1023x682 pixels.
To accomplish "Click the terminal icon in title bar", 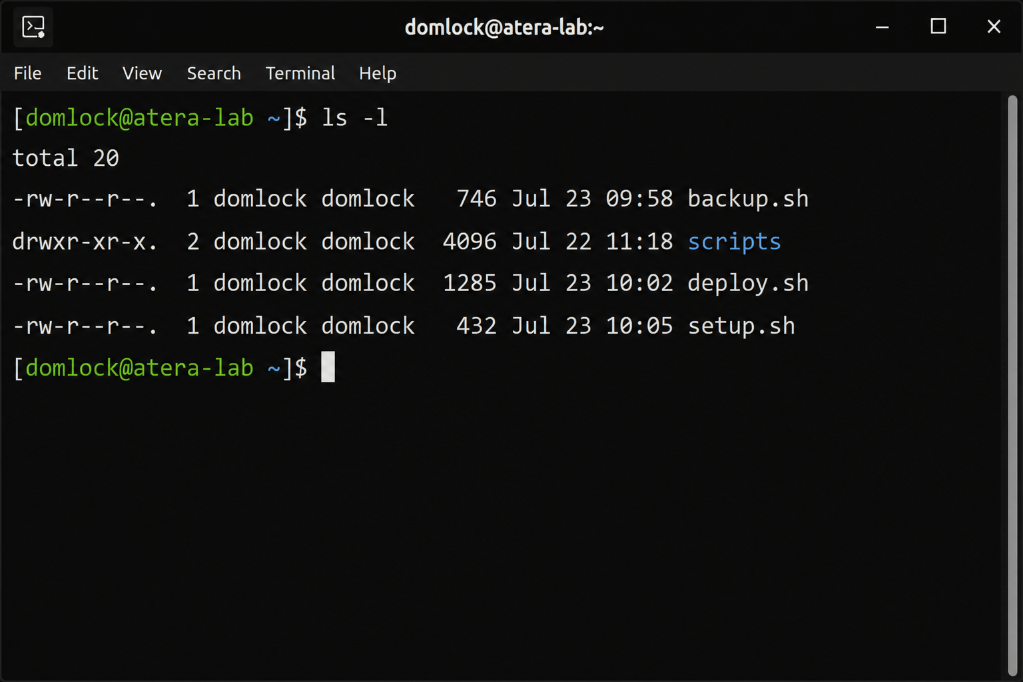I will tap(33, 28).
